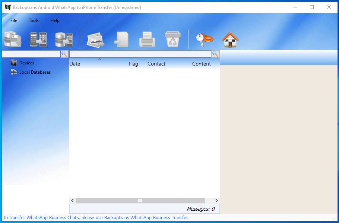Click the message search input field

[140, 54]
